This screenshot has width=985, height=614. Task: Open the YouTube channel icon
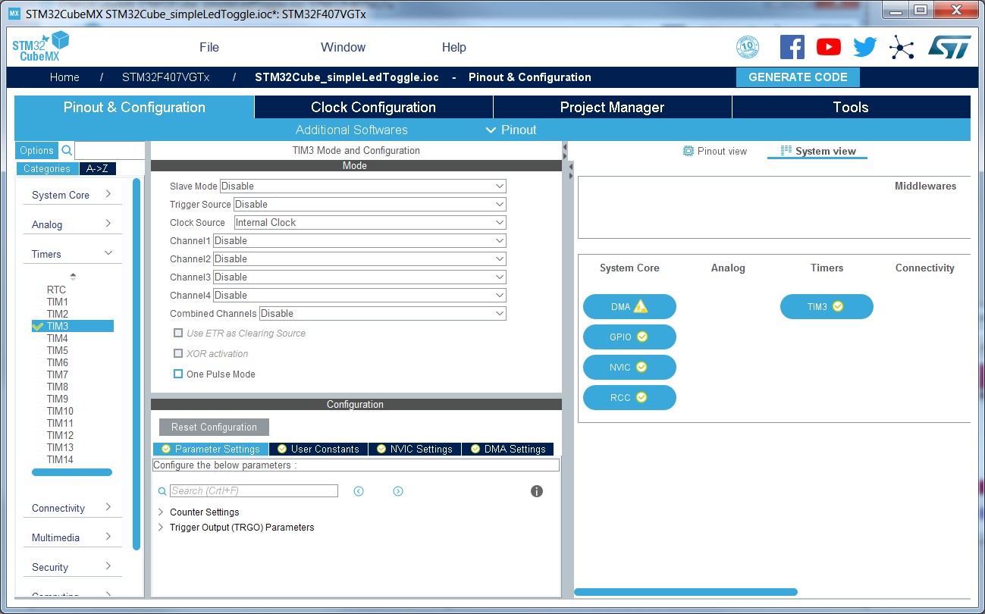pos(829,47)
